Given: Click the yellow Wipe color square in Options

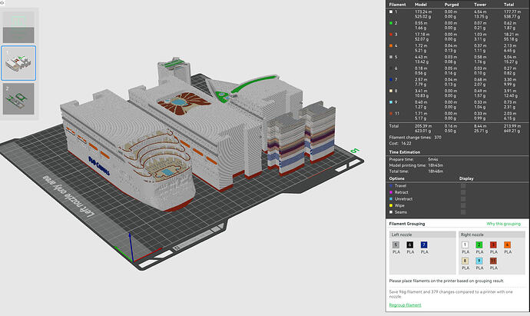Looking at the screenshot, I should 391,205.
